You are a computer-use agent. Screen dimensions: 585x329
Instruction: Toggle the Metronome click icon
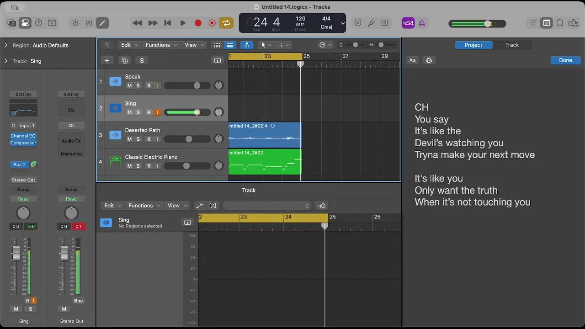click(422, 23)
